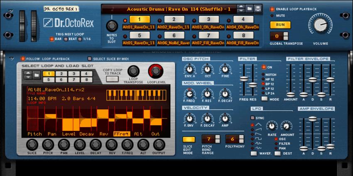Screen dimensions: 353x176
Task: Select loop slot 3 in top panel
Action: pos(208,19)
